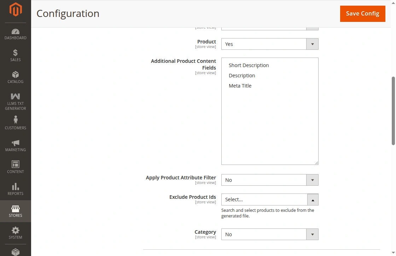Click the Exclude Product Ids up-arrow toggle

(313, 200)
